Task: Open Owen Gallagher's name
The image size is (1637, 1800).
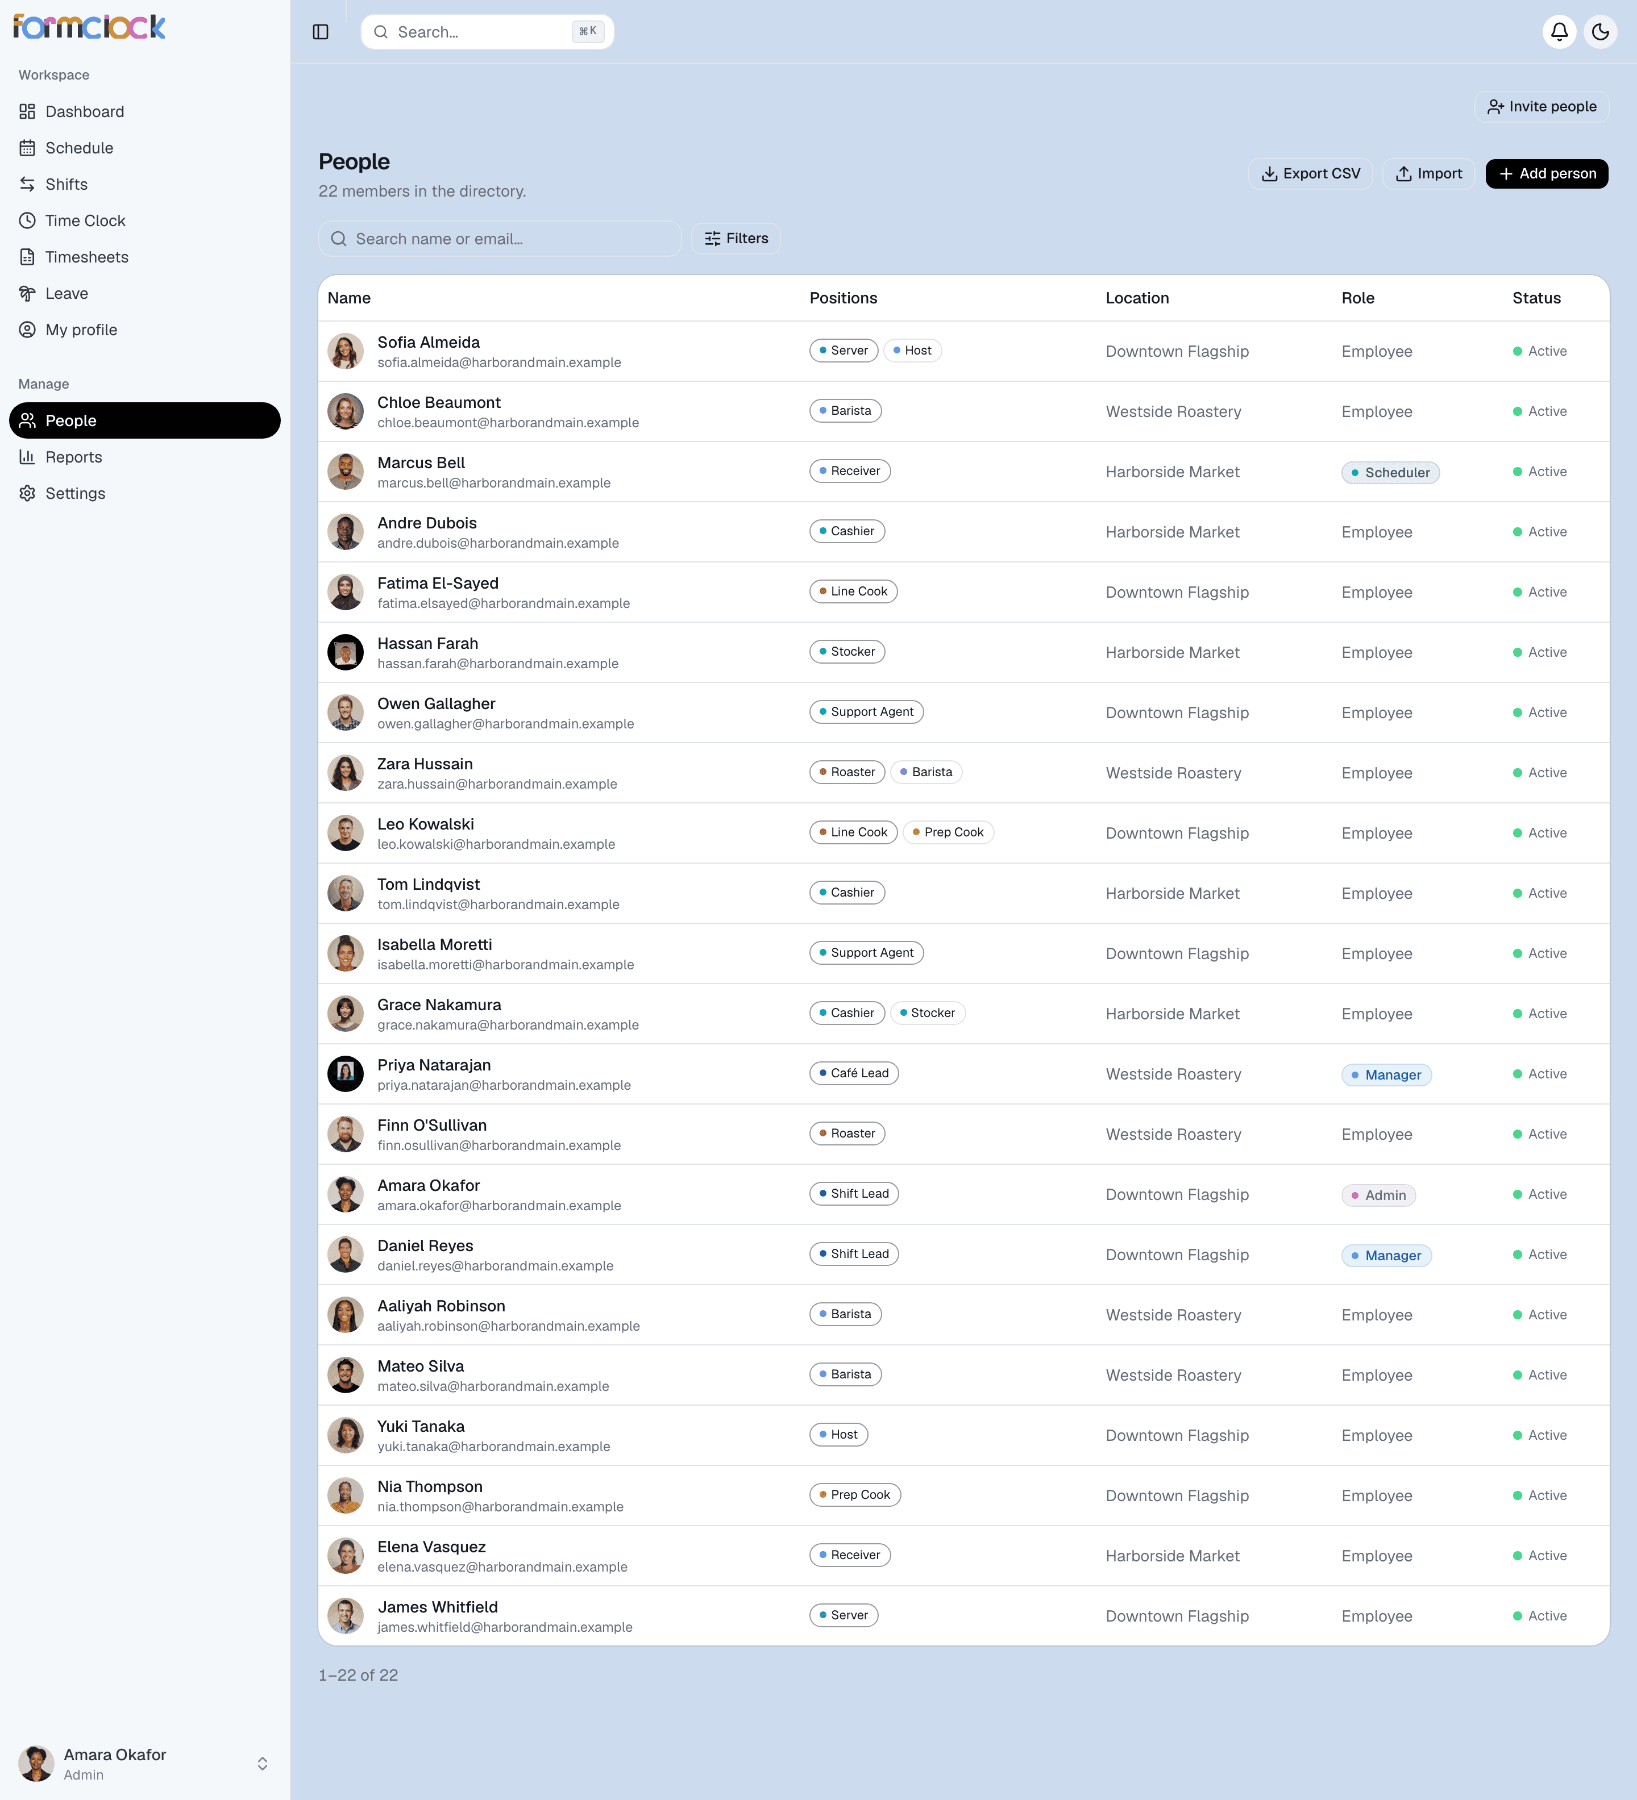Action: pyautogui.click(x=436, y=705)
